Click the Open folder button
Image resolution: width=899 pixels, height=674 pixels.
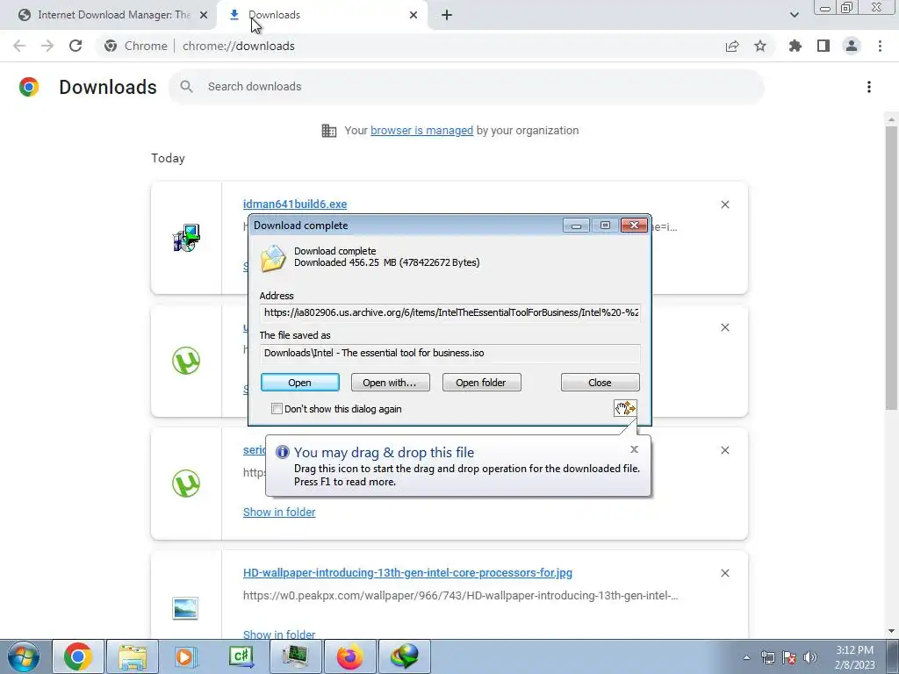(x=481, y=383)
